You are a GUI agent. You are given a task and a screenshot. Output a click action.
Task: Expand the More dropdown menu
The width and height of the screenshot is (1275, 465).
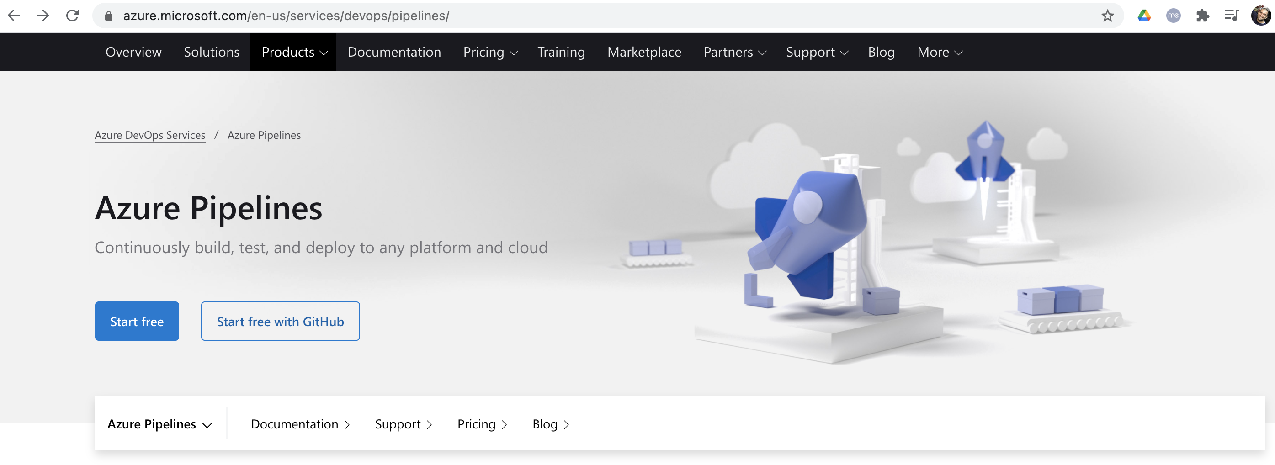[940, 52]
